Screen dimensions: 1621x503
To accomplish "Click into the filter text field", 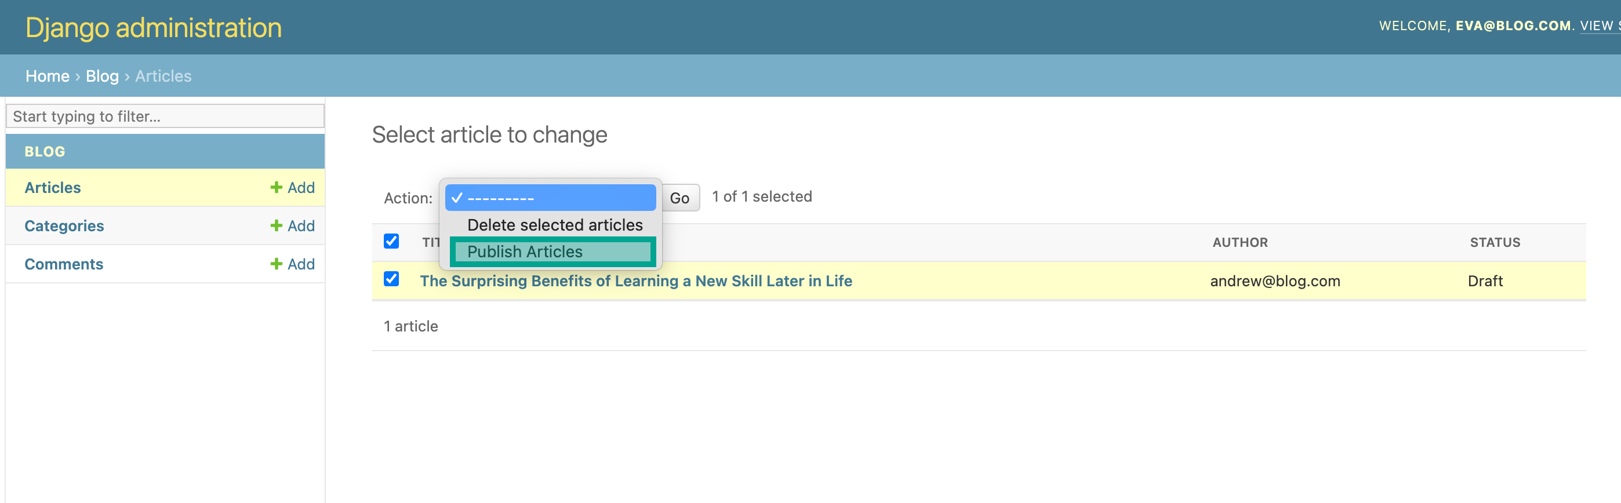I will point(165,116).
